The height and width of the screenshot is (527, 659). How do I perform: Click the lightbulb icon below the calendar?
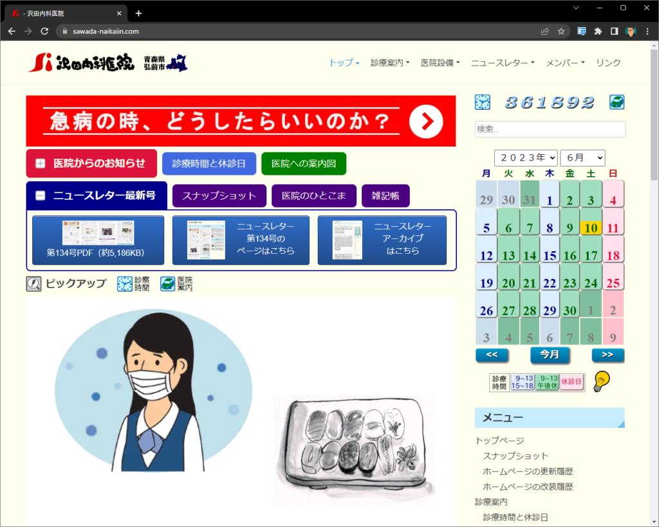[x=601, y=382]
